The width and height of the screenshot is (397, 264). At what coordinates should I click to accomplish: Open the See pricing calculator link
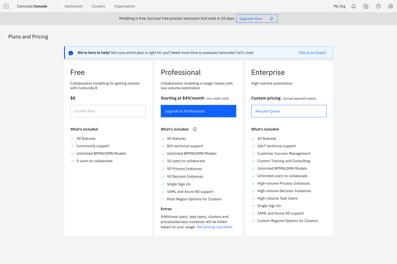(215, 227)
